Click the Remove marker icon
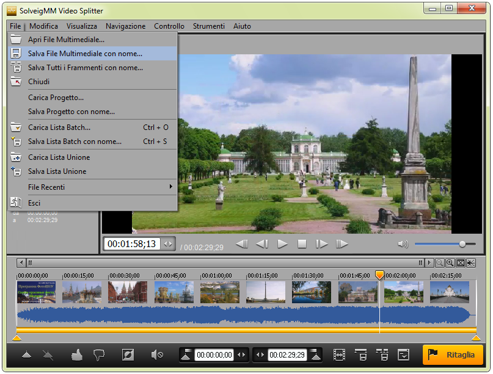This screenshot has height=374, width=493. click(48, 355)
